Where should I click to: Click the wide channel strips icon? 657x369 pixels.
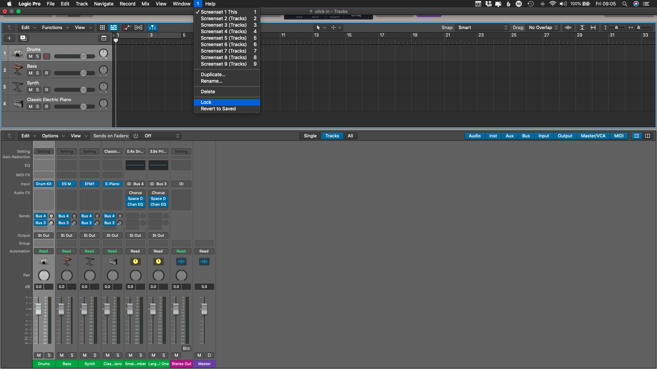tap(647, 136)
